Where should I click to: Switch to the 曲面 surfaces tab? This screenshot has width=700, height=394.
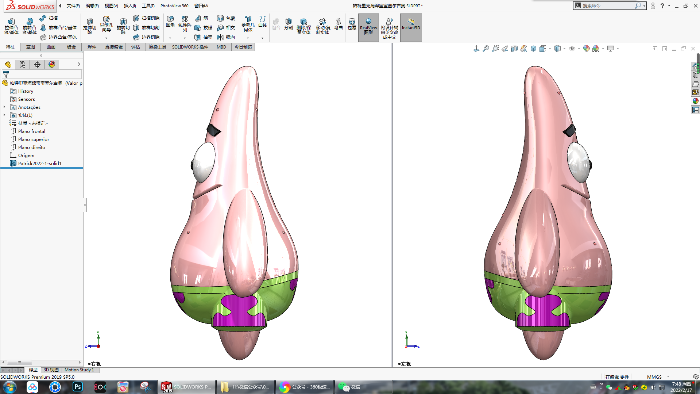pyautogui.click(x=51, y=47)
